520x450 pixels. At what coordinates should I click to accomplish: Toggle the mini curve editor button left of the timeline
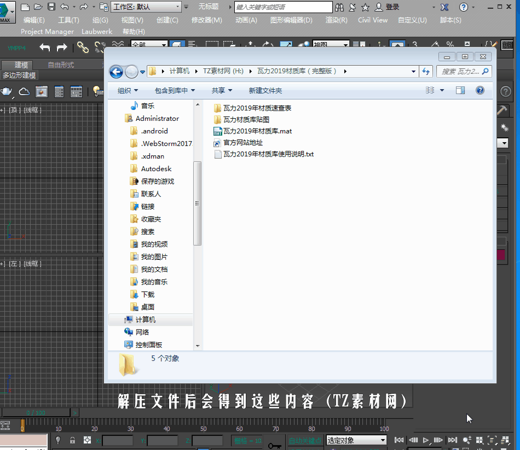(x=5, y=425)
